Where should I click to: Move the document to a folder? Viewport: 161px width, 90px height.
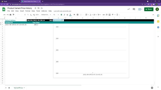pos(38,8)
